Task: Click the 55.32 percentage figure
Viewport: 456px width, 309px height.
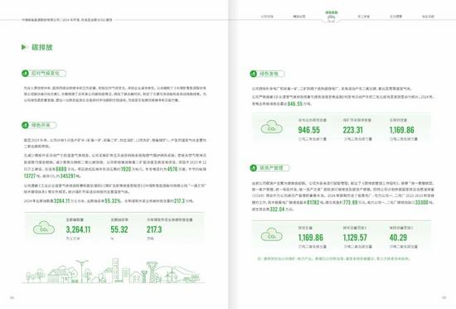Action: pos(119,229)
